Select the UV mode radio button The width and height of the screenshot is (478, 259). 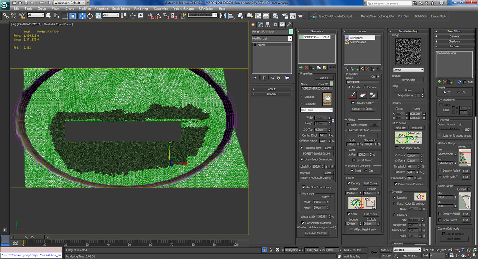(x=460, y=92)
